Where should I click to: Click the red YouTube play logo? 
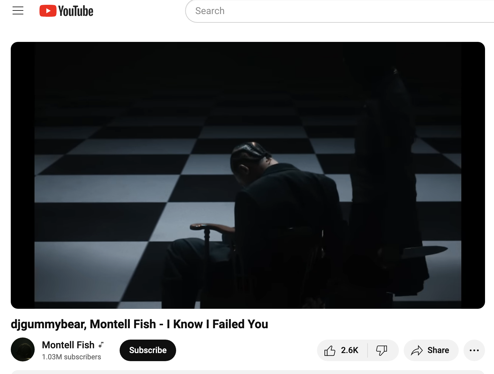[x=48, y=11]
